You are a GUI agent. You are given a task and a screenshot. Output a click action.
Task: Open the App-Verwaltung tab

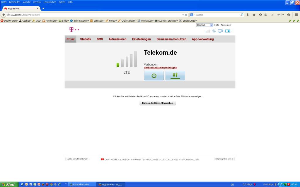click(x=203, y=39)
